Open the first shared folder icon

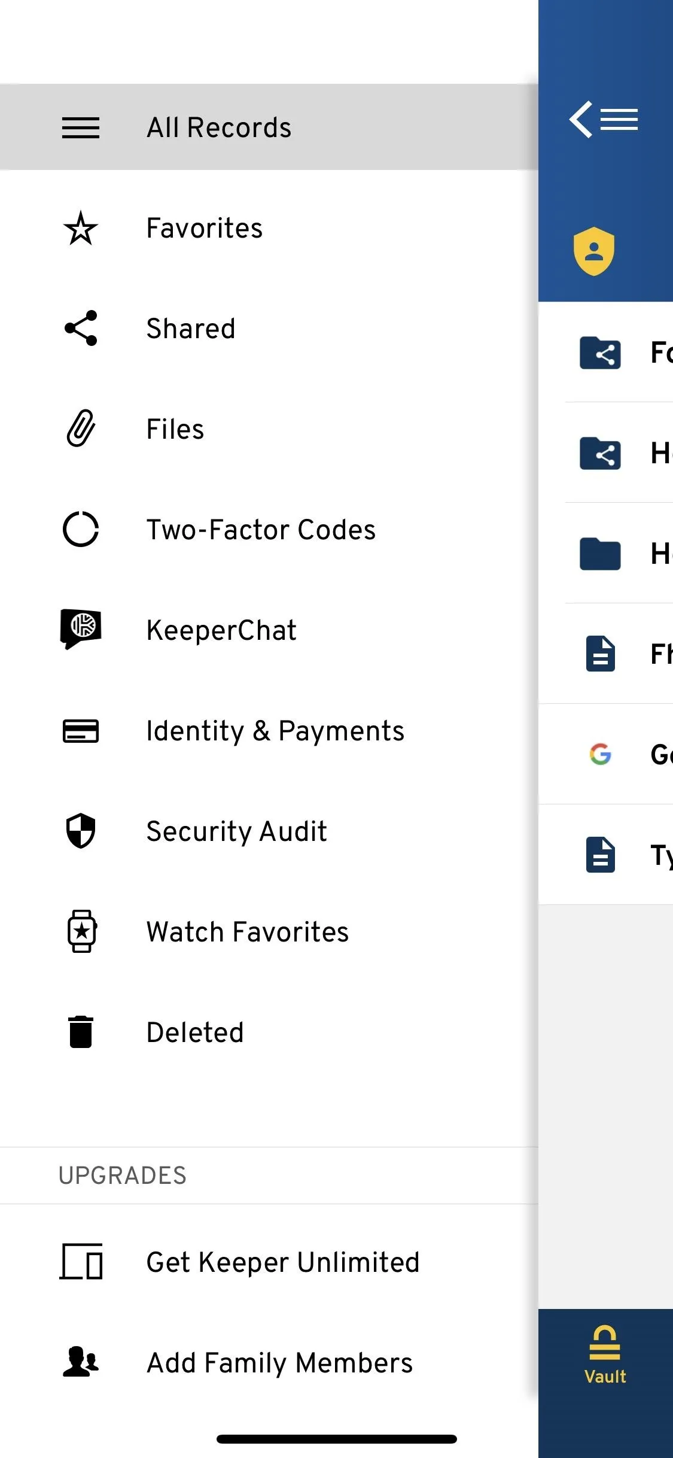tap(600, 353)
